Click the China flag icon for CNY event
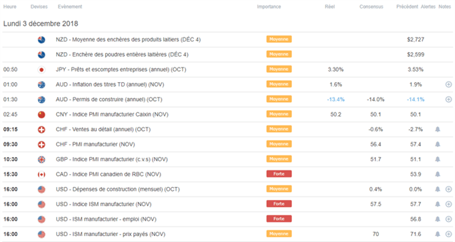The height and width of the screenshot is (242, 455). click(x=41, y=114)
